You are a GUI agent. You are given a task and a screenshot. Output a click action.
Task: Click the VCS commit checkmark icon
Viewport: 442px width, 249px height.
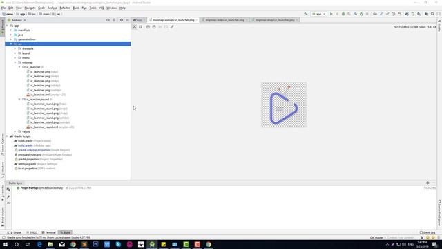coord(387,14)
